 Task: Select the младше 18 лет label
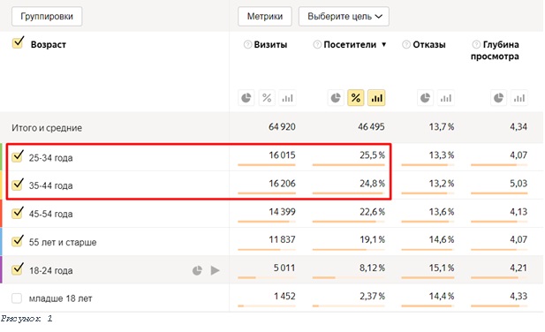[60, 298]
